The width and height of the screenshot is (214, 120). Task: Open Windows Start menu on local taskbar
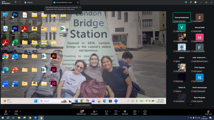point(3,118)
